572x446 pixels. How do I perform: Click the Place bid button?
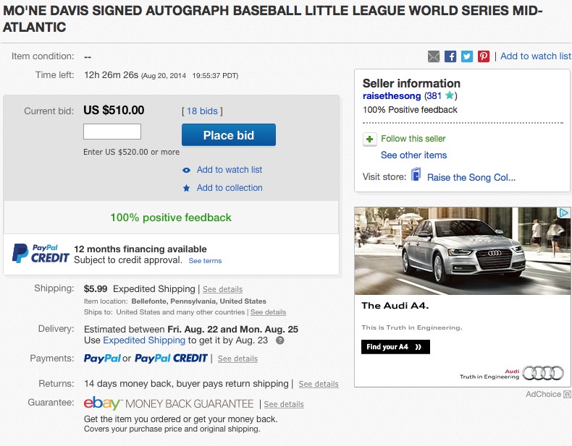tap(229, 135)
